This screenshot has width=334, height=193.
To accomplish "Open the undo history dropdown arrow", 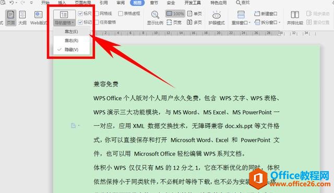I will (x=16, y=3).
